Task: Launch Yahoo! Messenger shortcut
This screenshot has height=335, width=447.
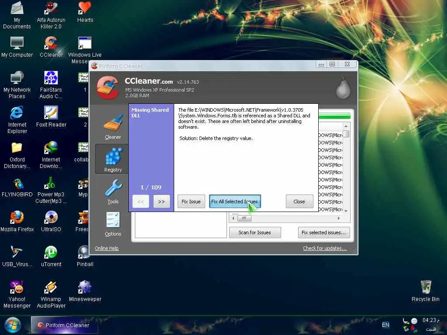Action: [17, 294]
